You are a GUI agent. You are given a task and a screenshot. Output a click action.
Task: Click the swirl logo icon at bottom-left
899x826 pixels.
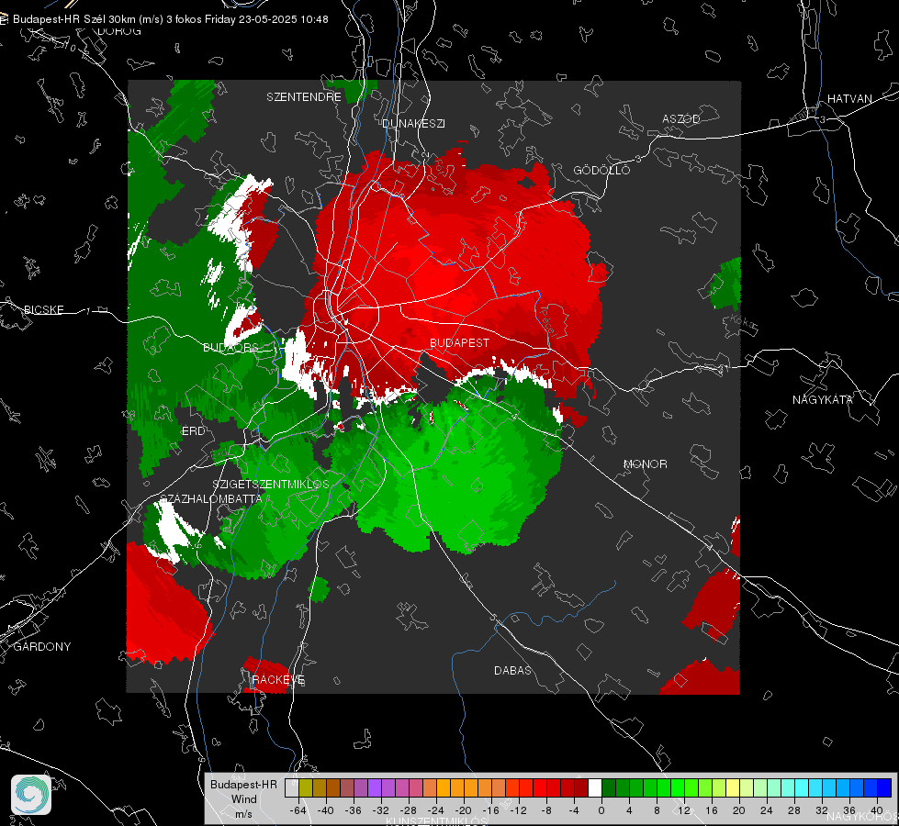[31, 795]
